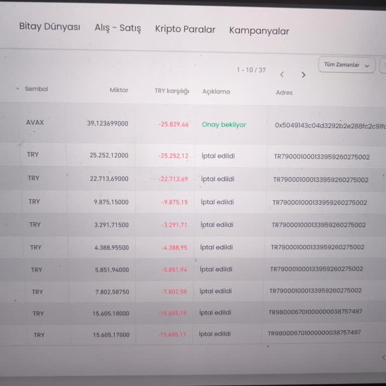Select amount 4.388,95500

point(112,247)
